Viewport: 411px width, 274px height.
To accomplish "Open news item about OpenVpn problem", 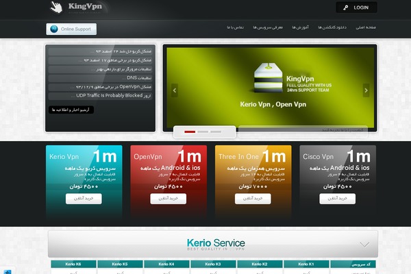I will coord(100,87).
